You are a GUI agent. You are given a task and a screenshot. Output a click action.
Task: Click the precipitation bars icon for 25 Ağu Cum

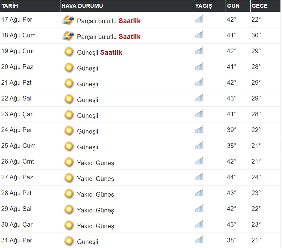199,146
